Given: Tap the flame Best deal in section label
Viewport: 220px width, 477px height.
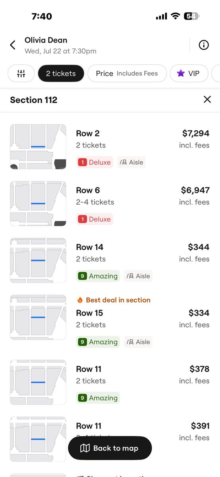Looking at the screenshot, I should 113,300.
